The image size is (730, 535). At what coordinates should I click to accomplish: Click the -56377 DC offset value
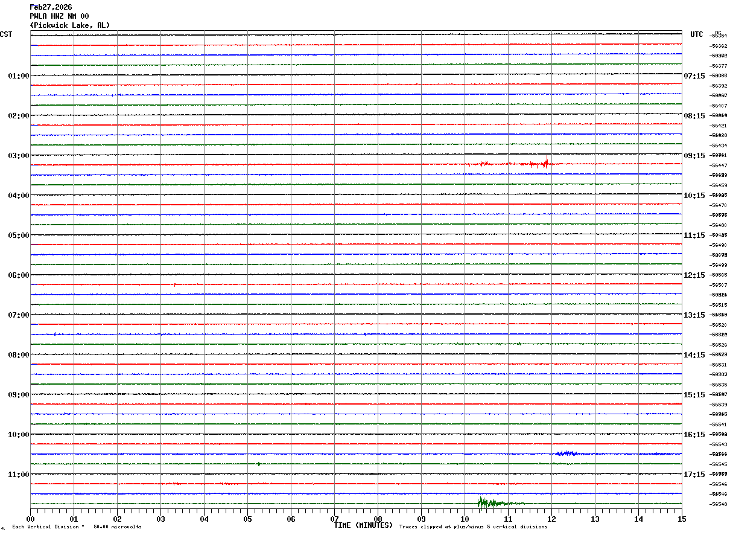tap(719, 66)
